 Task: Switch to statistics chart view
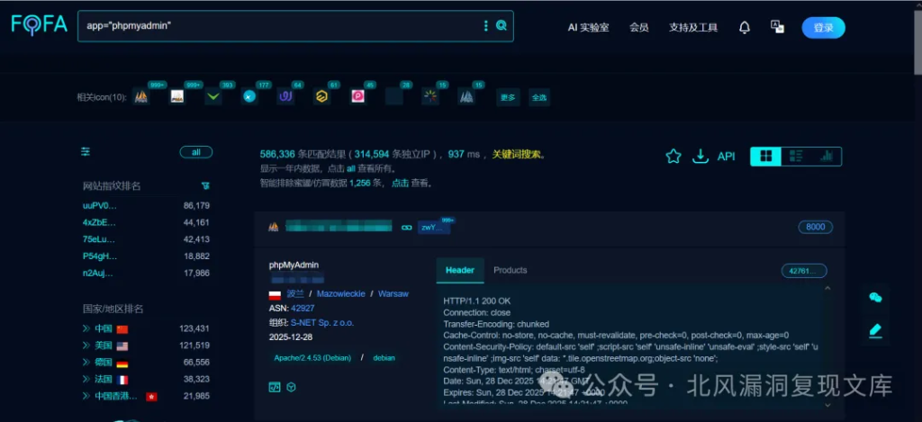click(x=826, y=157)
